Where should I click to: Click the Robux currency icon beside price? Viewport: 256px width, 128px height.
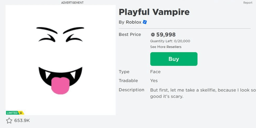(x=153, y=35)
